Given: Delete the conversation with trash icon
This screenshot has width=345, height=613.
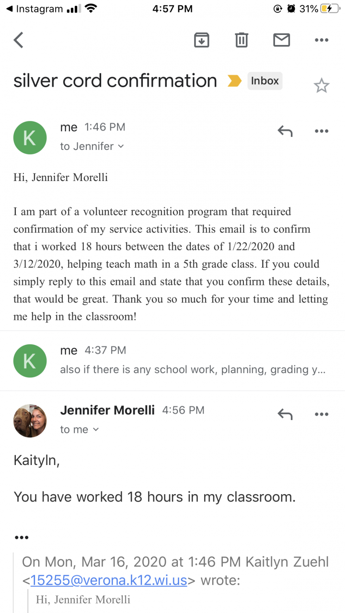Looking at the screenshot, I should (241, 40).
